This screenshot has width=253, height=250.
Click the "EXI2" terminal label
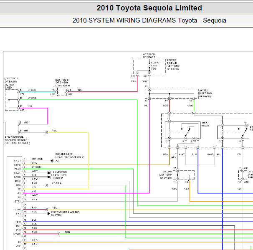[x=18, y=181]
